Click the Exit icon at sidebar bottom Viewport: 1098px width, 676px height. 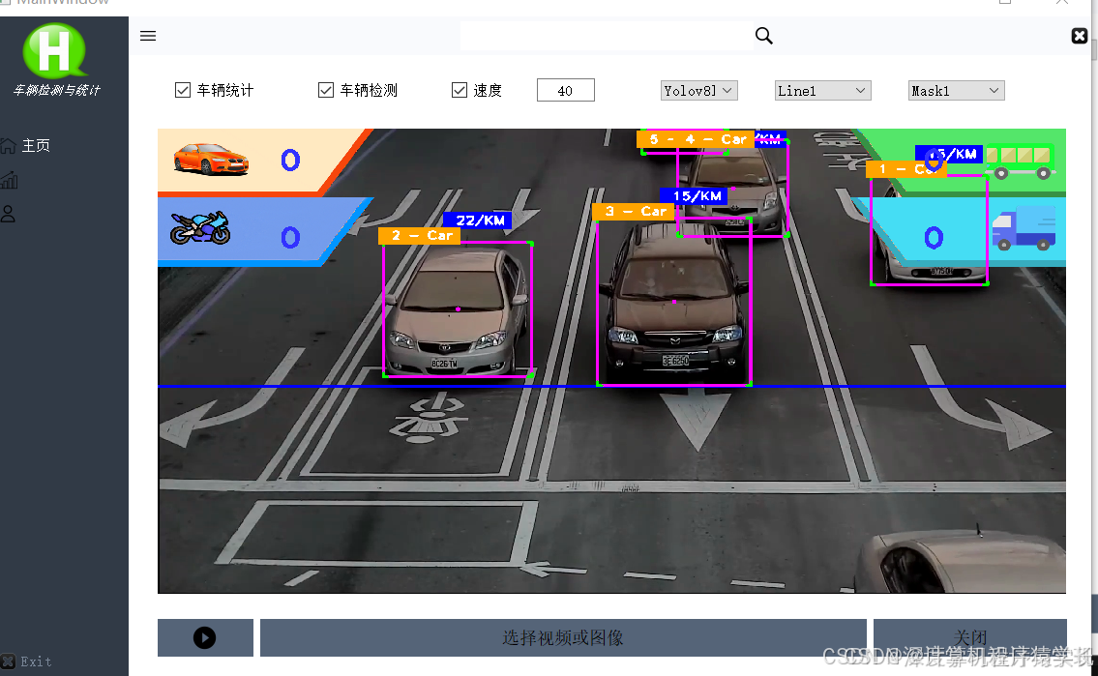(x=10, y=661)
